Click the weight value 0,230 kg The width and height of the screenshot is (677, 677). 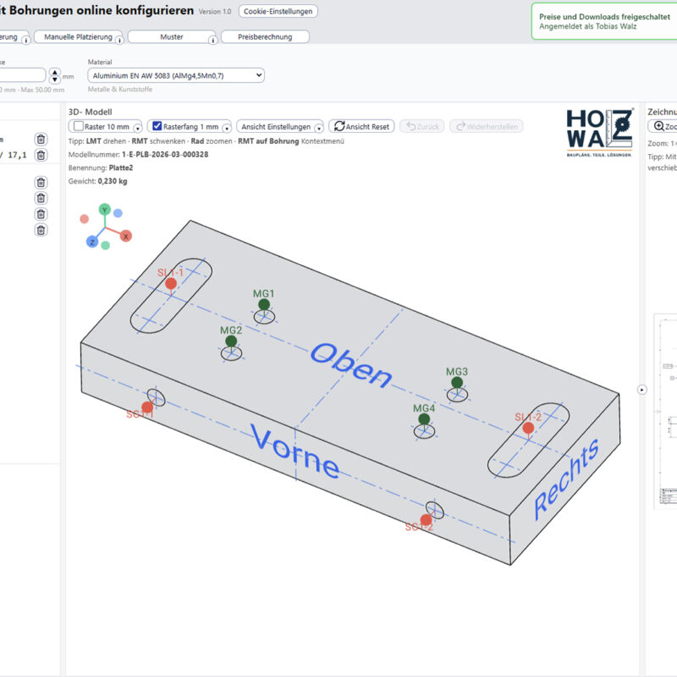click(113, 181)
